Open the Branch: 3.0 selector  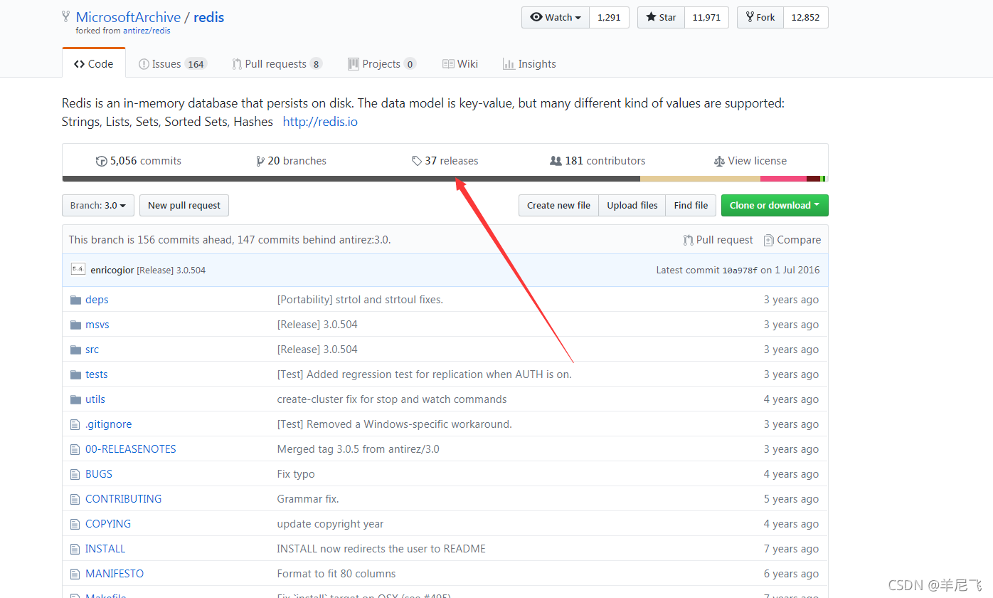(98, 205)
